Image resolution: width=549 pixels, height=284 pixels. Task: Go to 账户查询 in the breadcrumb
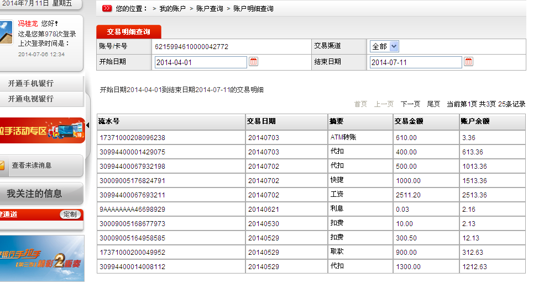[210, 9]
